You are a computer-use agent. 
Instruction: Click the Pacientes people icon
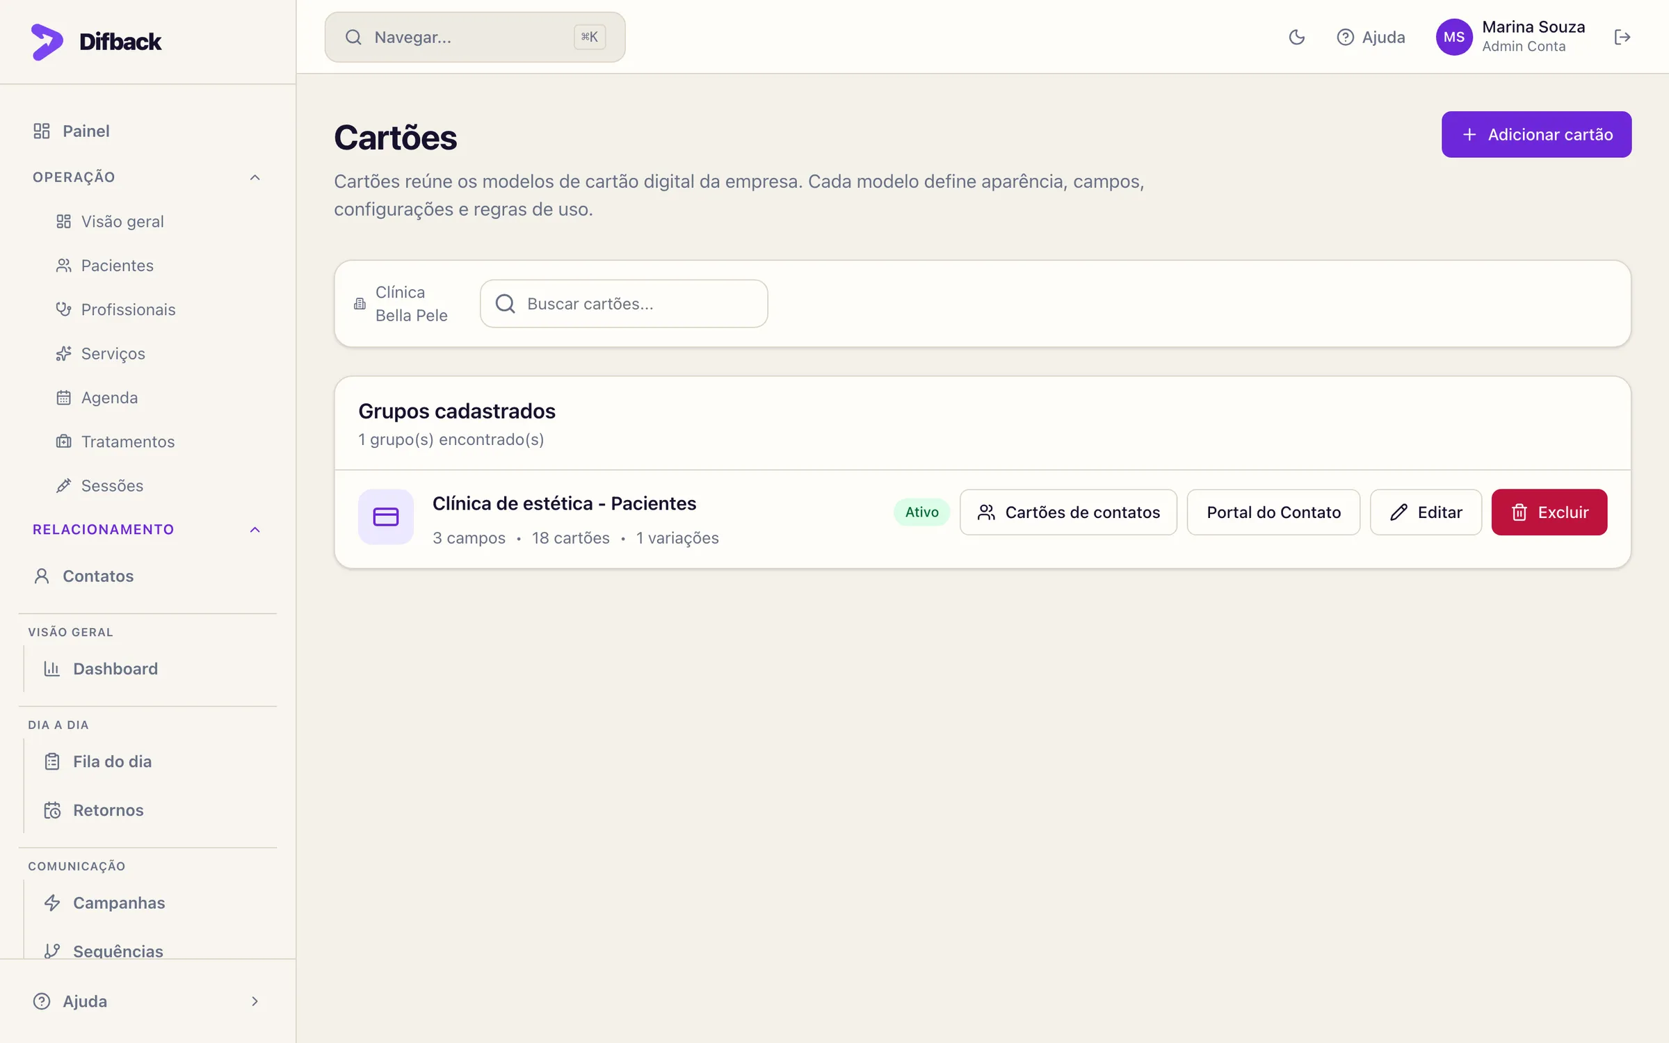coord(63,265)
